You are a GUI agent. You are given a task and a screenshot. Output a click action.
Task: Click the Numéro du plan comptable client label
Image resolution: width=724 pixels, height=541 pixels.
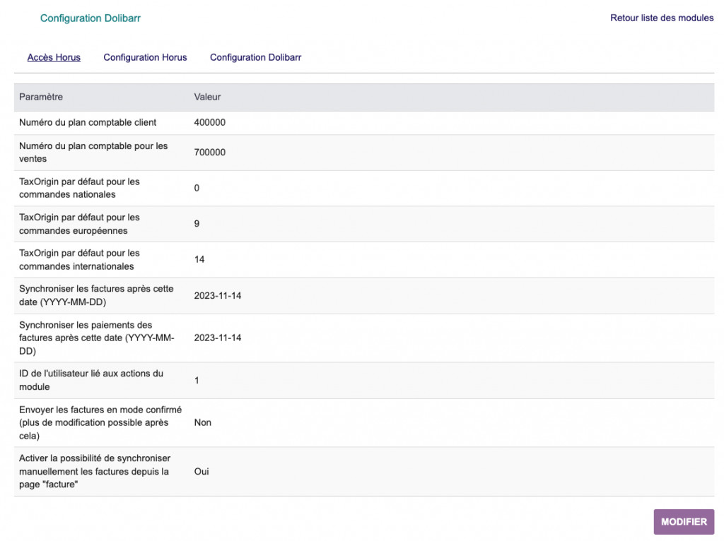[x=88, y=122]
